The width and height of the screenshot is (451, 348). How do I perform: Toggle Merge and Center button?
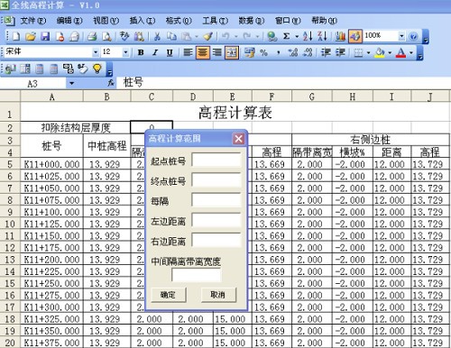coord(232,53)
